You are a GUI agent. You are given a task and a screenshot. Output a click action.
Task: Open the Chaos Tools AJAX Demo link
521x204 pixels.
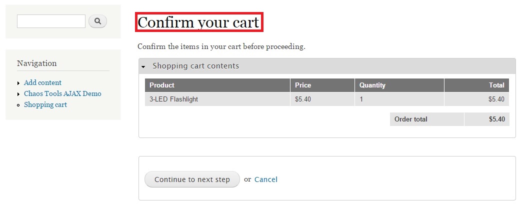click(62, 93)
